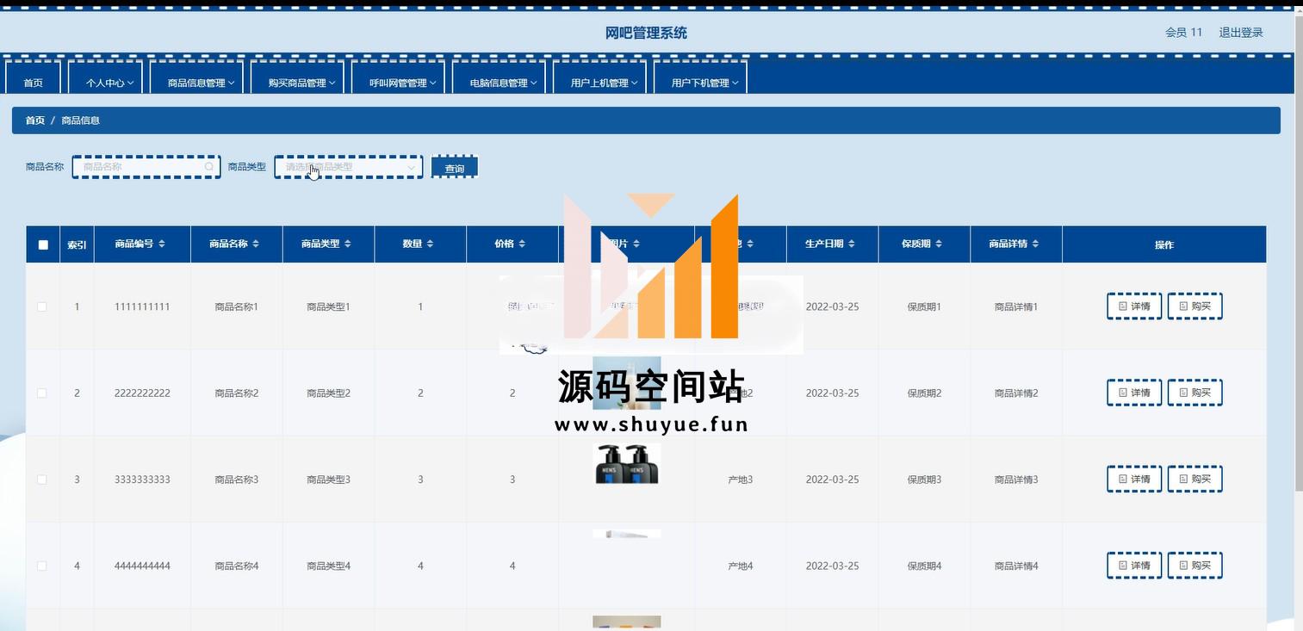Click the 商品类型 column sort arrows

coord(348,244)
